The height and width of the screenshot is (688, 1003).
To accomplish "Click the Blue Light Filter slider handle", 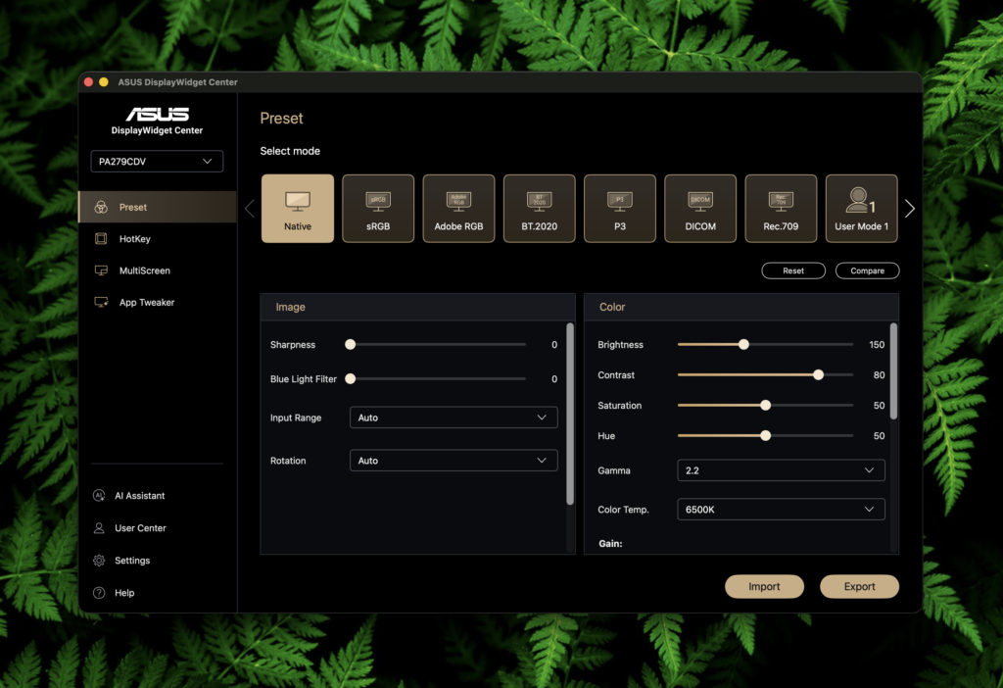I will (350, 379).
